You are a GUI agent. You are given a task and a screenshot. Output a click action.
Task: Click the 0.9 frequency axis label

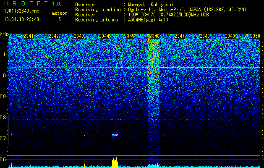[3, 97]
